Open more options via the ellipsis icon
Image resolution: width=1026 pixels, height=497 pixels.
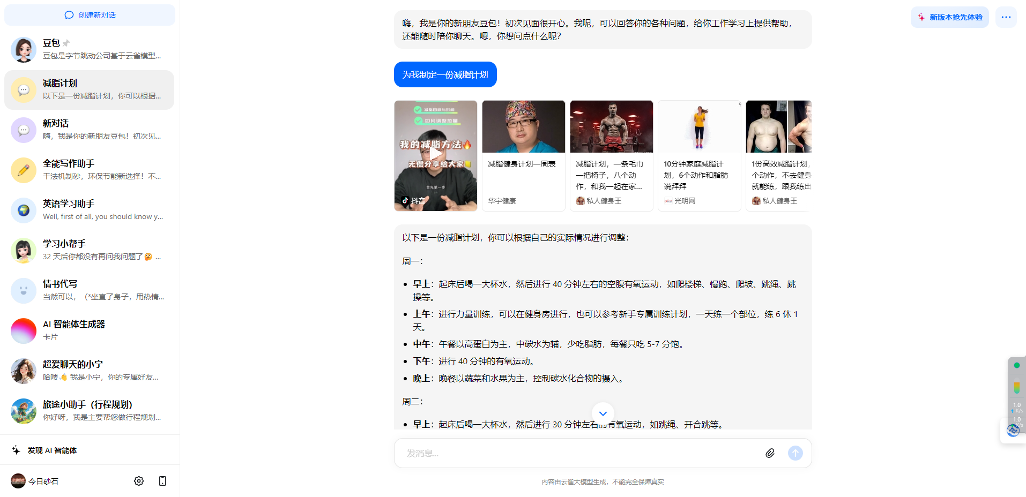[x=1006, y=17]
